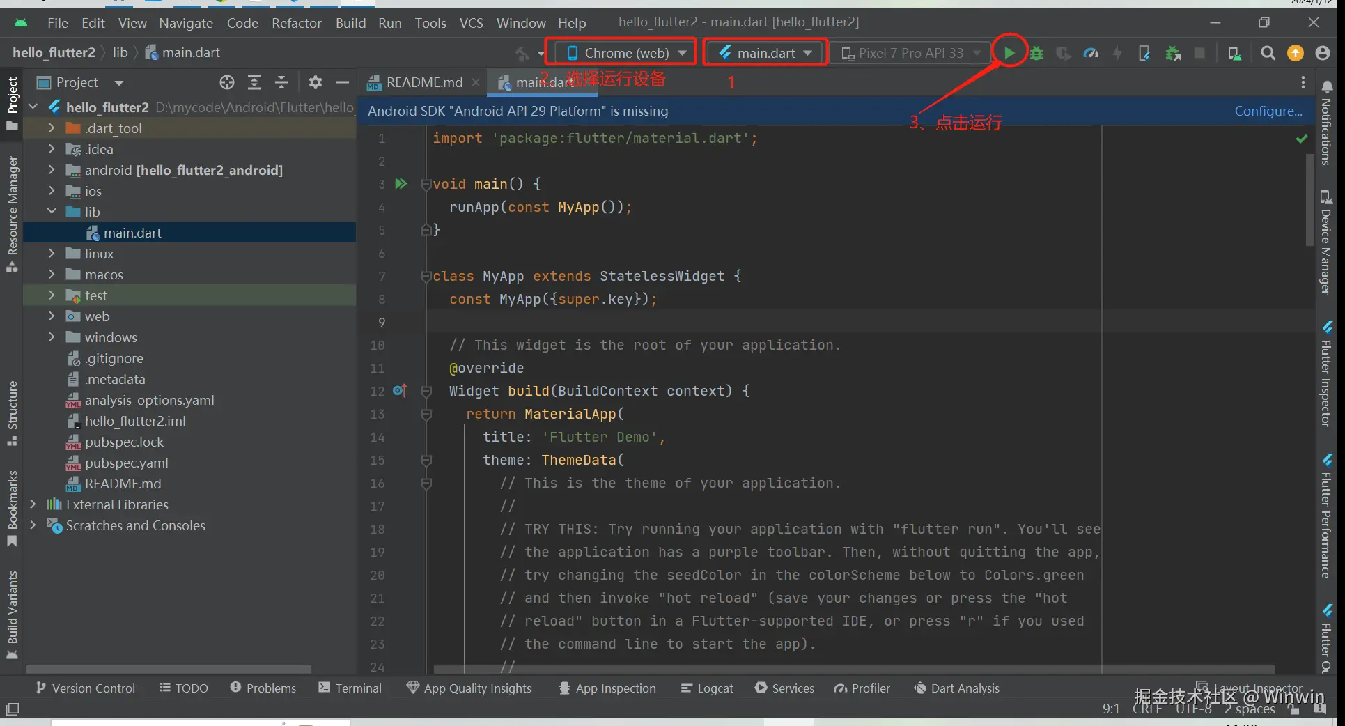
Task: Click the Project panel horizontal scrollbar
Action: pyautogui.click(x=169, y=670)
